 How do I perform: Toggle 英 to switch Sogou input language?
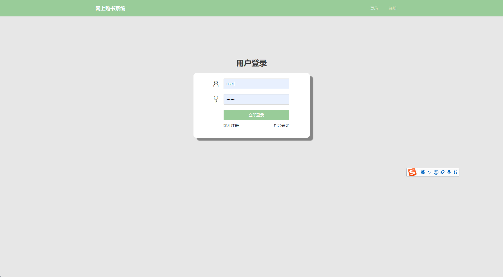click(x=423, y=172)
